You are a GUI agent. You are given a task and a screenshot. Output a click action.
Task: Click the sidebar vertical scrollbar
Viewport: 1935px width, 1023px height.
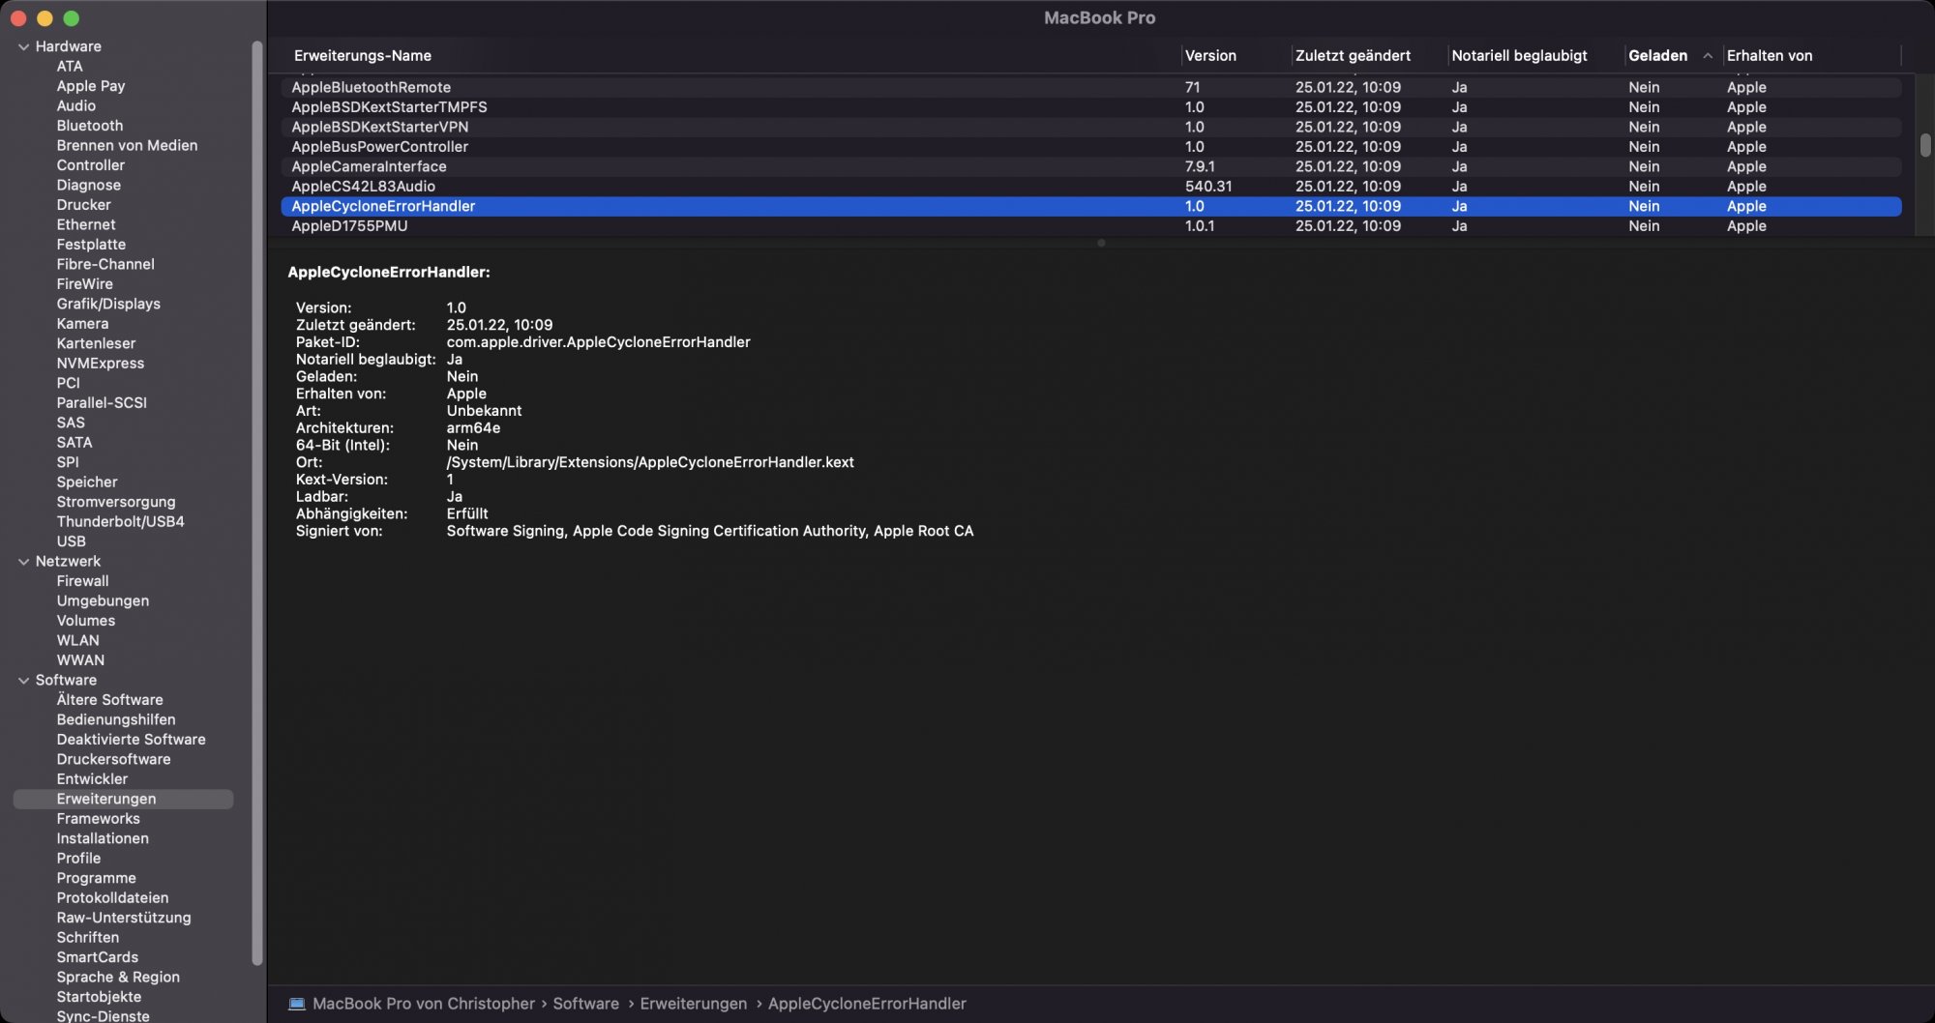(257, 503)
